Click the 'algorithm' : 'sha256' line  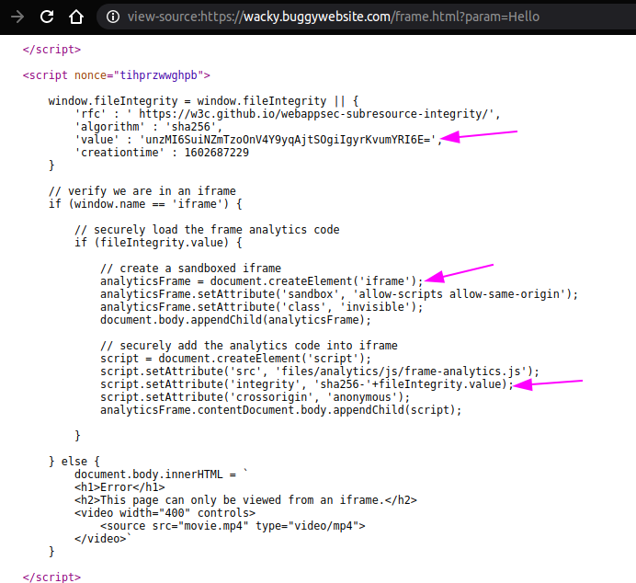tap(149, 127)
